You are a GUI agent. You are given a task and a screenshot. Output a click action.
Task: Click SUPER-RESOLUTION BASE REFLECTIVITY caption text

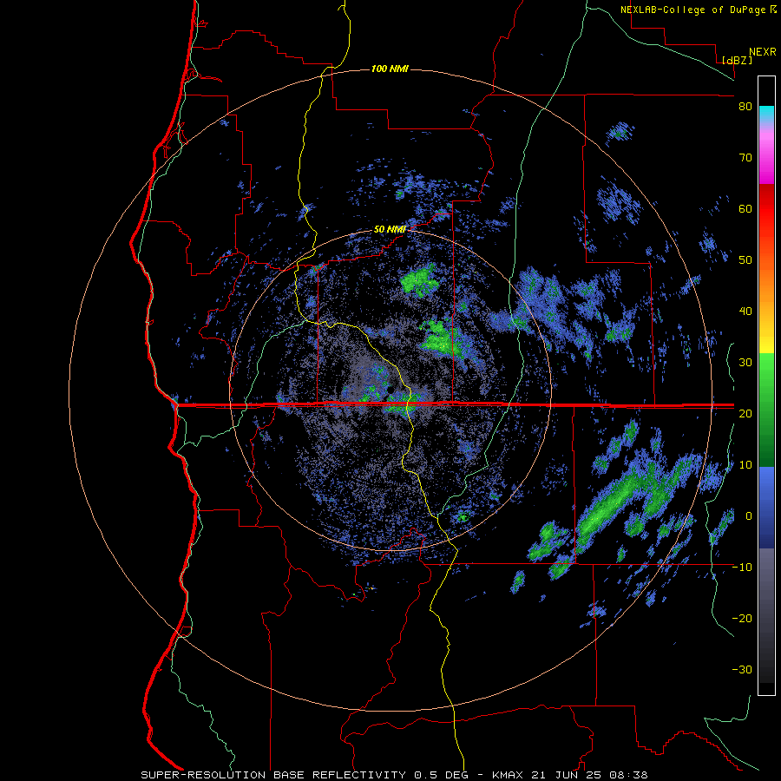tap(273, 775)
